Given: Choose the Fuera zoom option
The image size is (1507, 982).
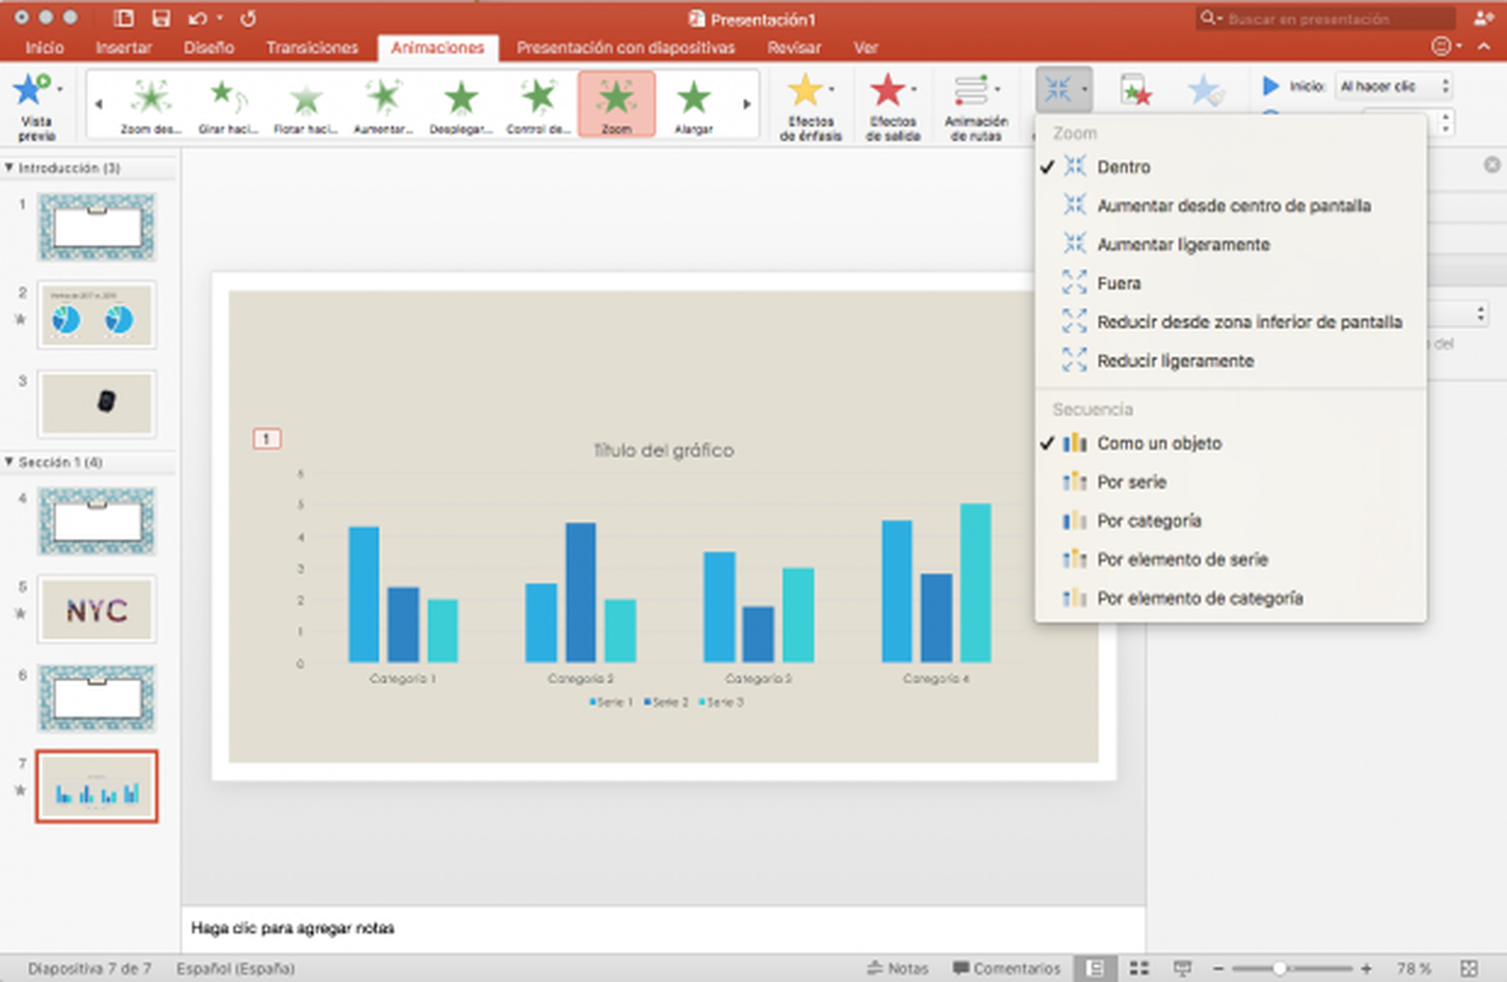Looking at the screenshot, I should (1118, 284).
